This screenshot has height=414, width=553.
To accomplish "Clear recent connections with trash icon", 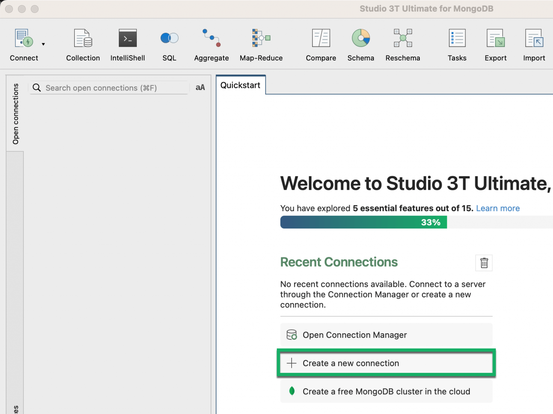I will [484, 263].
